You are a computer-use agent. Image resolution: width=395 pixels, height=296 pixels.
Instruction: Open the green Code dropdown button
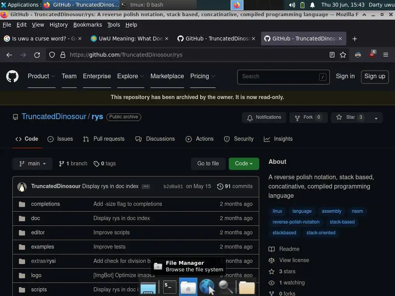pyautogui.click(x=244, y=163)
